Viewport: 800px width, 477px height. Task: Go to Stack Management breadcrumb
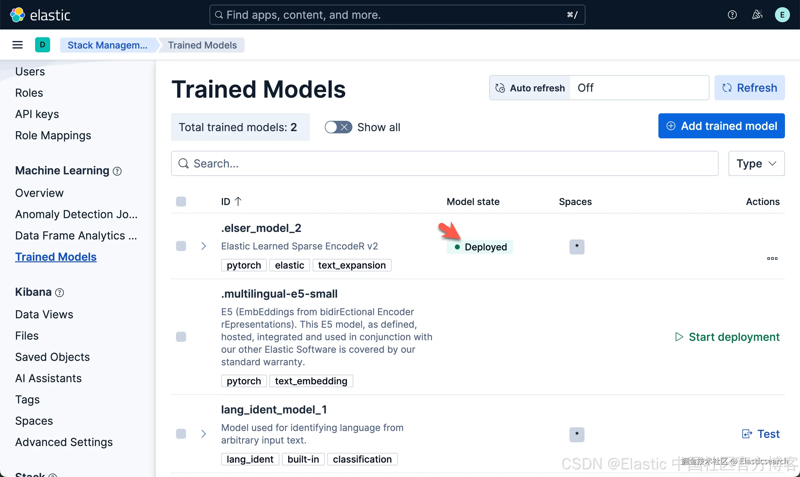[x=107, y=45]
